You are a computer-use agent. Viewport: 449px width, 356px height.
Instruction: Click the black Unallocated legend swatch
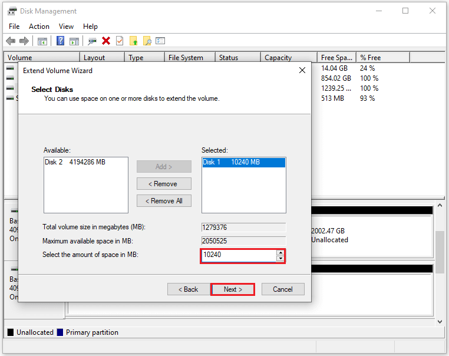(x=11, y=332)
